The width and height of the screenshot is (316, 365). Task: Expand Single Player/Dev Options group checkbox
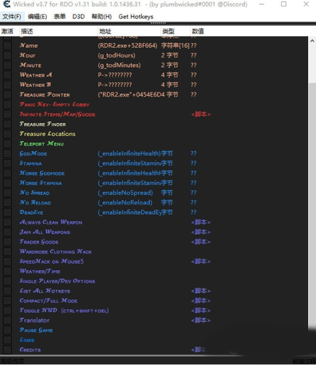(x=7, y=281)
